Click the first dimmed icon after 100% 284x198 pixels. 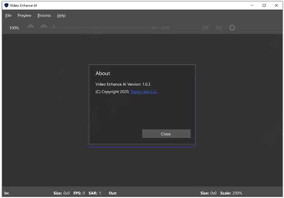(30, 27)
